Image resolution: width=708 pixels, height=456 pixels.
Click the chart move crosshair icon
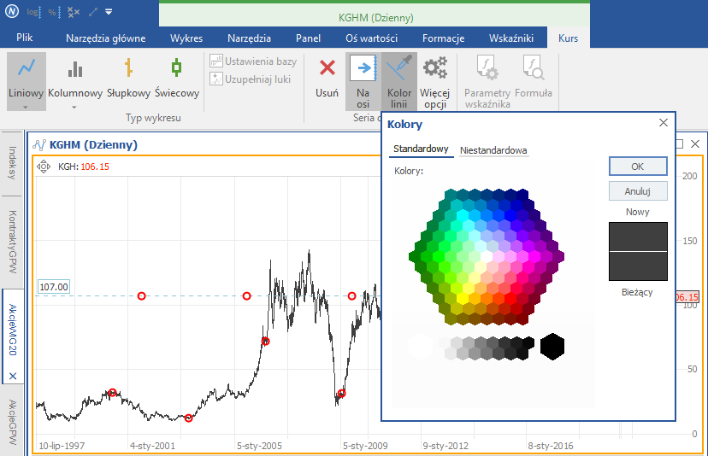(x=44, y=167)
